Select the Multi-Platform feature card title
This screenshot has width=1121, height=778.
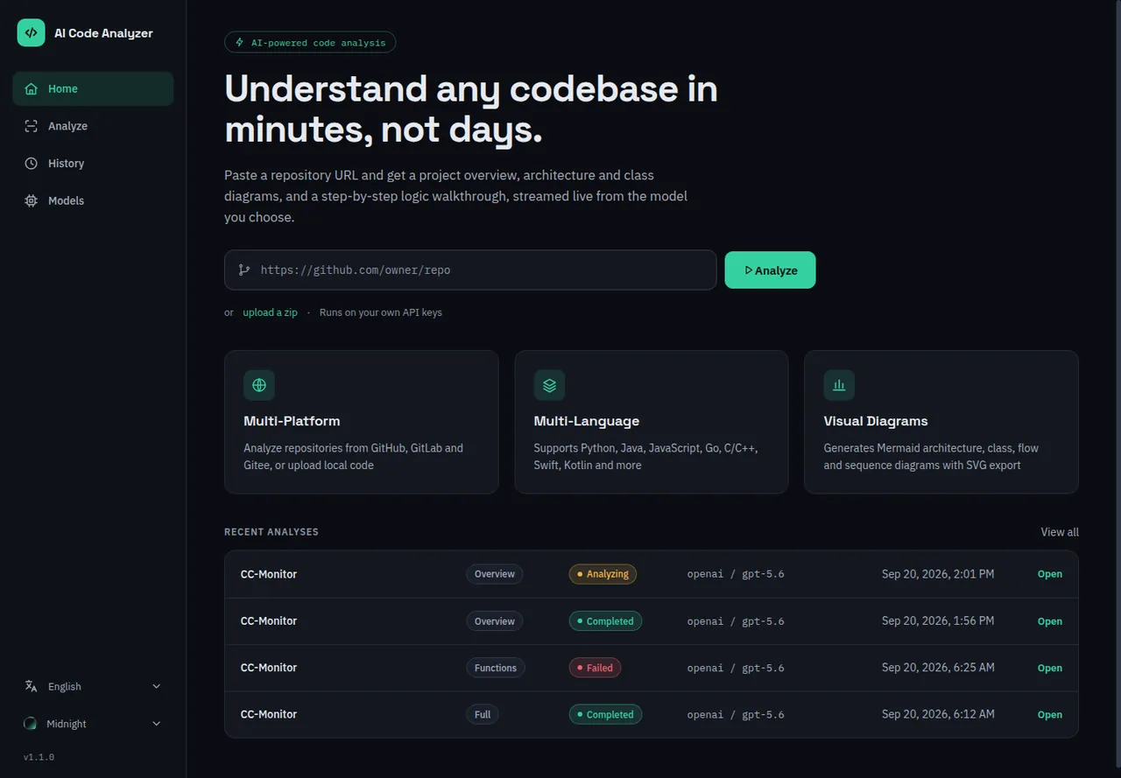(292, 421)
